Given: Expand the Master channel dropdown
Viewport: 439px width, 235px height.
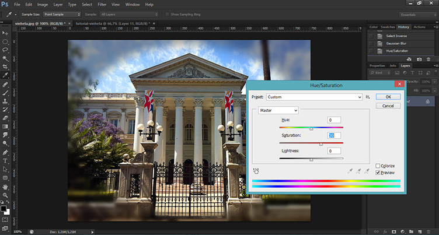Looking at the screenshot, I should tap(279, 110).
